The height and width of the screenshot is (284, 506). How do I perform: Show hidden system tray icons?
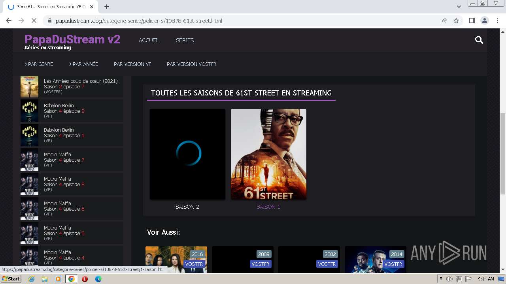coord(441,279)
